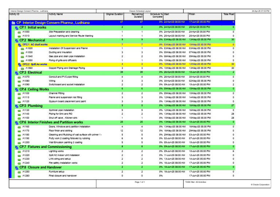This screenshot has width=280, height=197.
Task: Click the Remaining Duration column header
Action: pyautogui.click(x=133, y=16)
